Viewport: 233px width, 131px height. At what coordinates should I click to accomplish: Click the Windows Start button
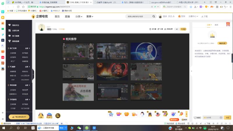pyautogui.click(x=3, y=128)
